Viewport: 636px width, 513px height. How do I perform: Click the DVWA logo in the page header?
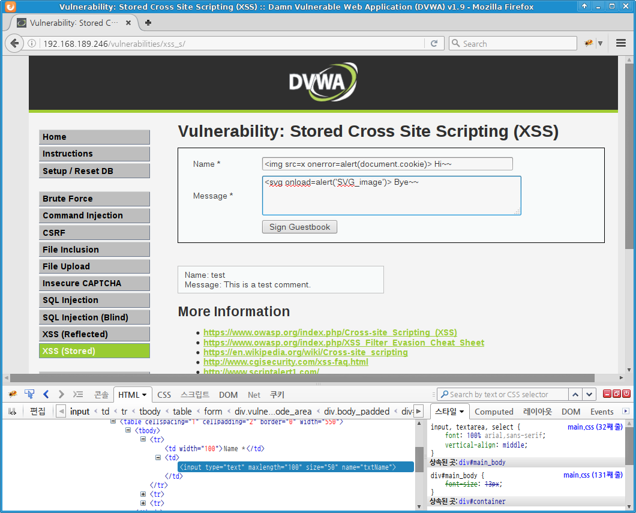coord(323,82)
